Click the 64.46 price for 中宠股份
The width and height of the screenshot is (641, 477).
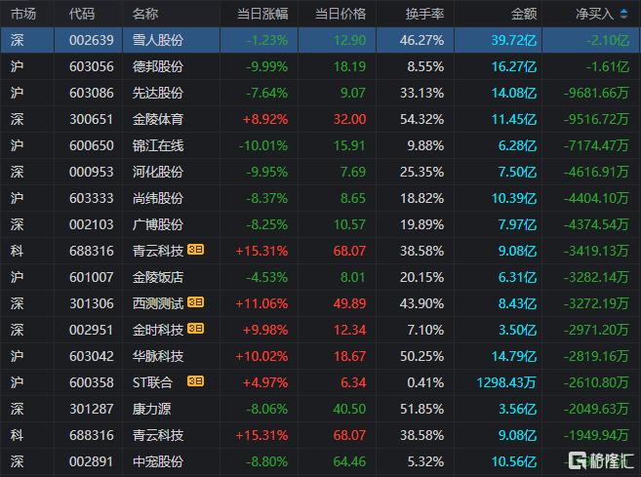349,461
